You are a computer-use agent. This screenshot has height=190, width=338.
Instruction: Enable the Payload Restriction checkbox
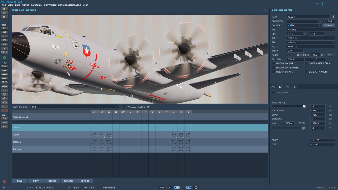(x=124, y=107)
